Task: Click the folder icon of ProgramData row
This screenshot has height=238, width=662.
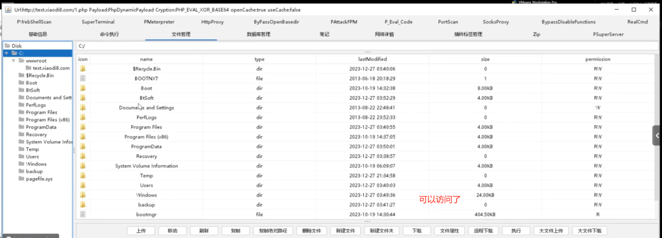Action: (83, 146)
